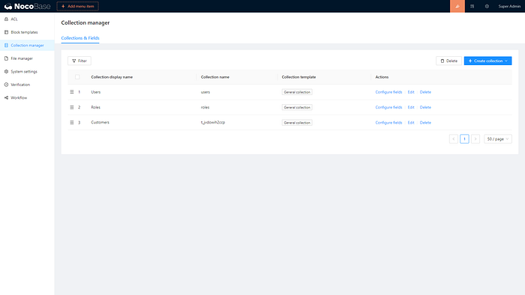This screenshot has height=295, width=525.
Task: Click Create collection button
Action: point(487,61)
